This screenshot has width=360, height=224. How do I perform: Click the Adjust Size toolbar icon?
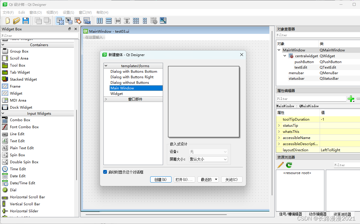point(163,21)
